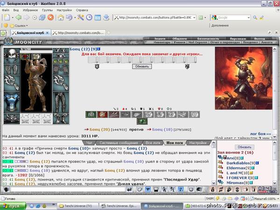Click the leg armor pants slot
The width and height of the screenshot is (280, 210).
[61, 102]
